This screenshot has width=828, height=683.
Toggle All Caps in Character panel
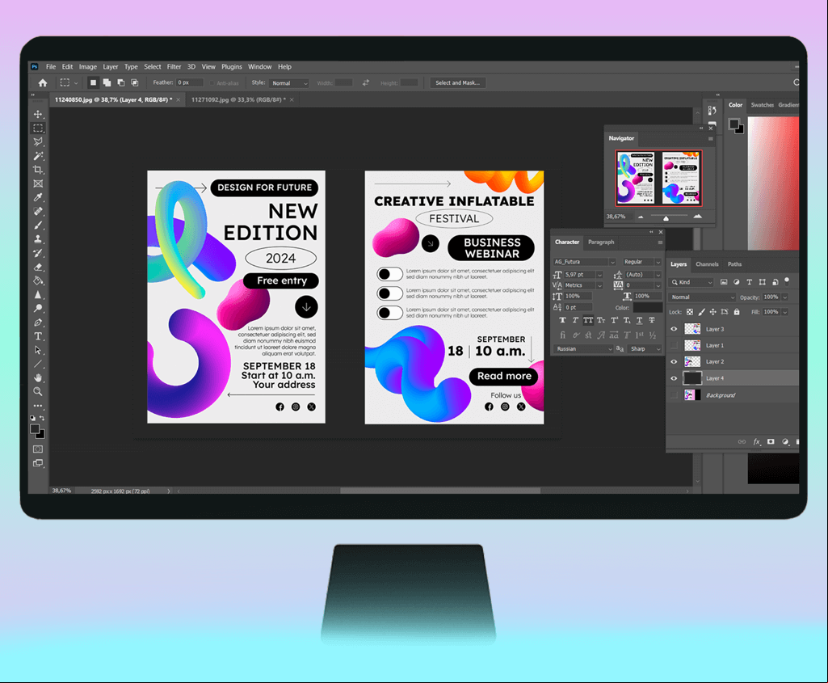point(588,320)
